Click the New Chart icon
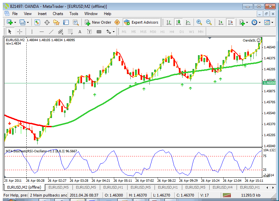This screenshot has width=279, height=201. click(10, 22)
